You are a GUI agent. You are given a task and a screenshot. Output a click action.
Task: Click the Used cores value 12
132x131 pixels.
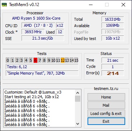coord(60,32)
